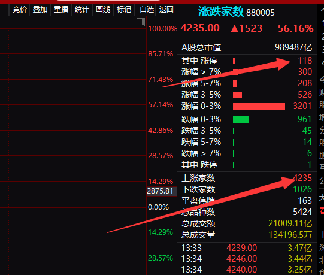Image resolution: width=324 pixels, height=275 pixels.
Task: Select the 叠加 overlay option
Action: (40, 10)
